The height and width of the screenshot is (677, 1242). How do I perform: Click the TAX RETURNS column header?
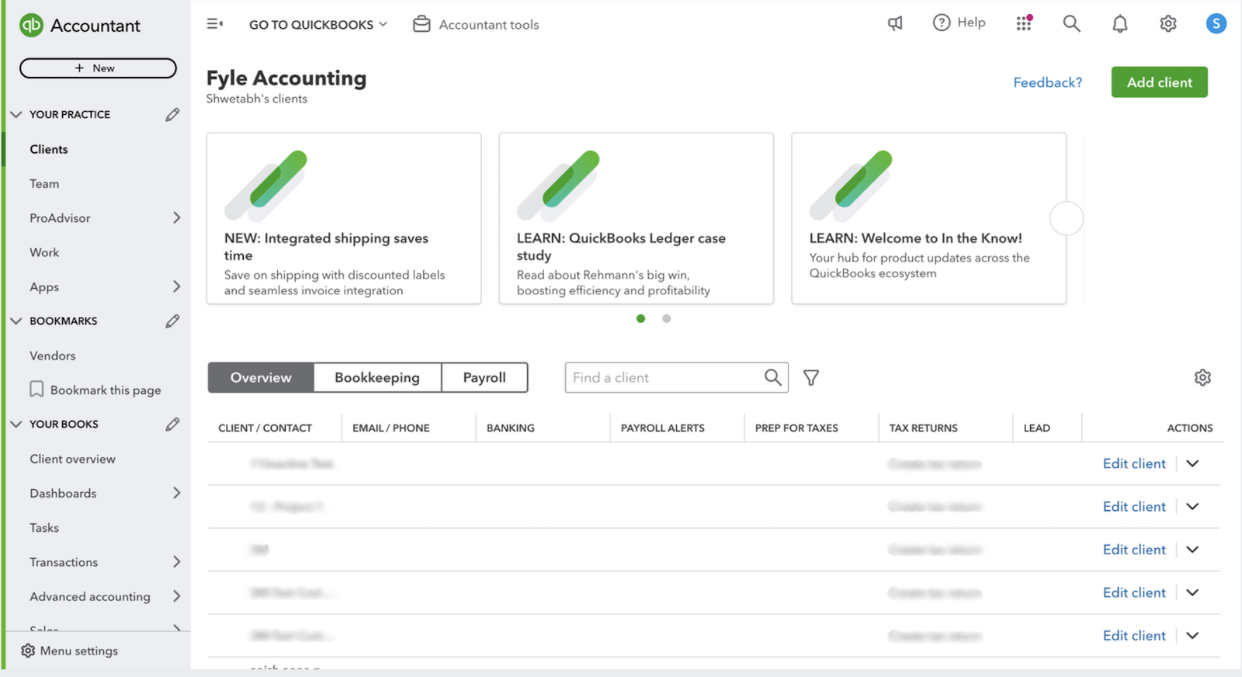tap(923, 428)
